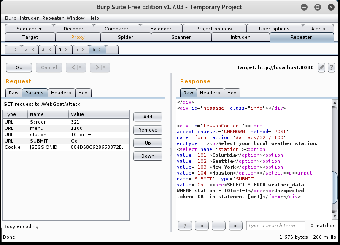Close Repeater tab 5 with its x
The height and width of the screenshot is (245, 340).
(83, 50)
